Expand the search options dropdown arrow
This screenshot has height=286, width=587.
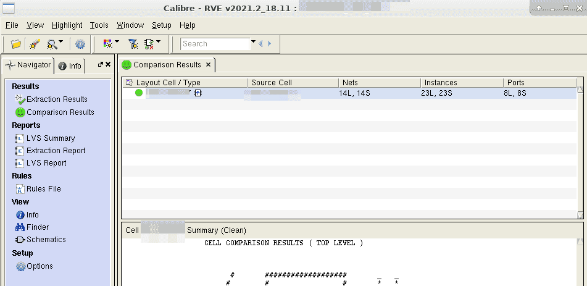click(x=253, y=43)
